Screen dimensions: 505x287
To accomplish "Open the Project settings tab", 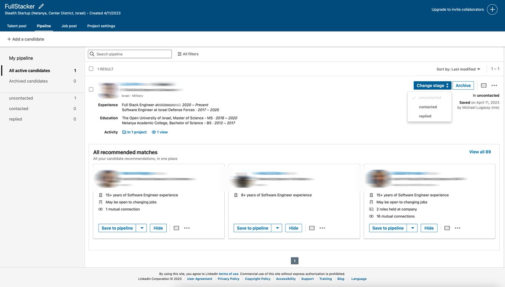I will pyautogui.click(x=101, y=26).
